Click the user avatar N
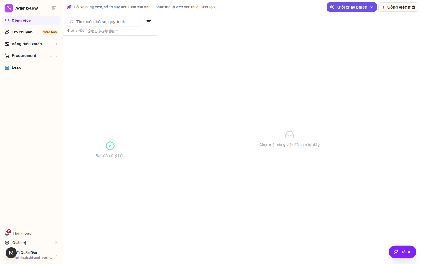Screen dimensions: 422x264 click(x=11, y=253)
